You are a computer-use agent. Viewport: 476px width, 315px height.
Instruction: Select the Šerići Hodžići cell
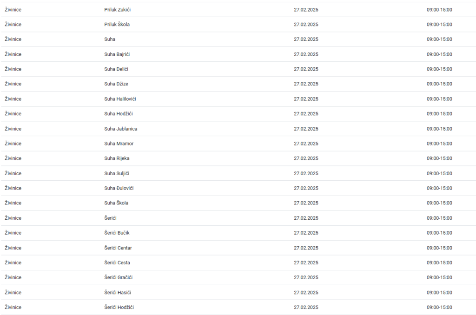click(x=119, y=307)
